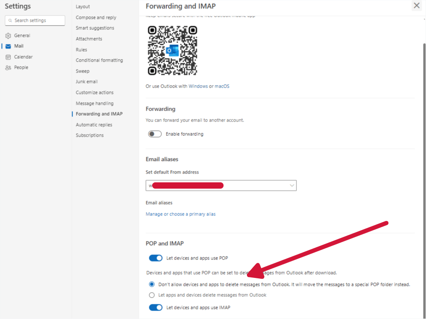426x319 pixels.
Task: Click the Search settings input field
Action: 35,21
